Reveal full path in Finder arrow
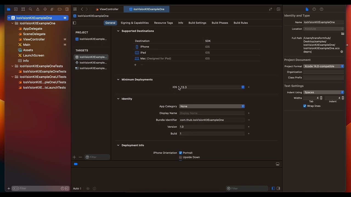Screen dimensions: 351x197 tap(342, 52)
